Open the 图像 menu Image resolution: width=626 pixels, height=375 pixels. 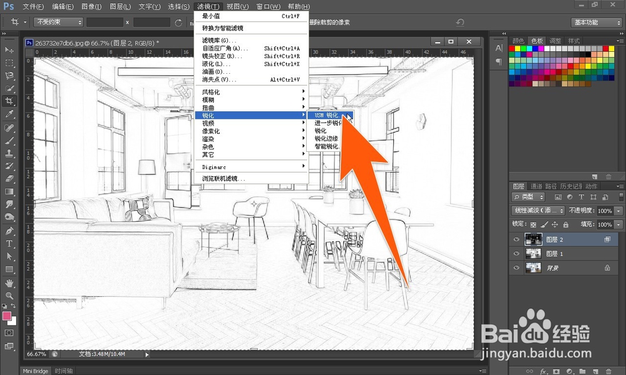(91, 6)
